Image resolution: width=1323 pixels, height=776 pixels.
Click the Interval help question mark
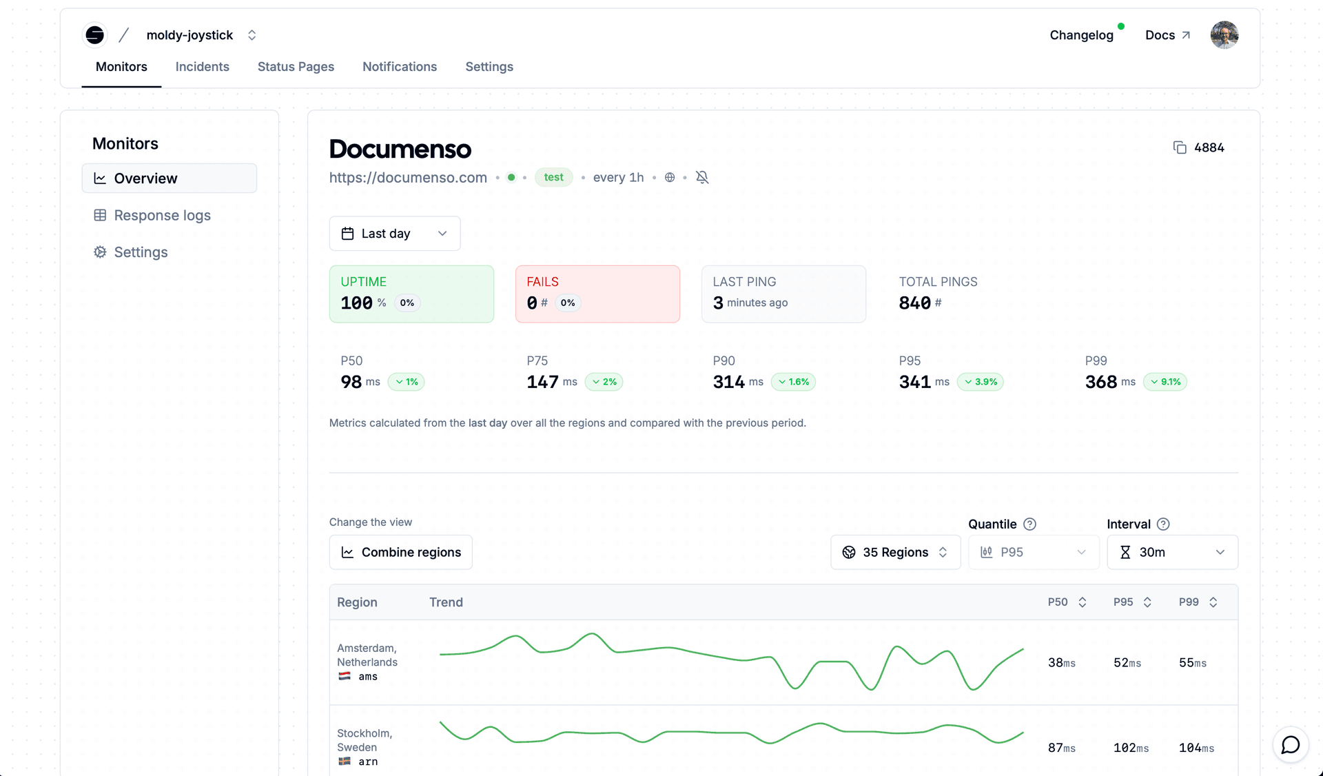tap(1163, 524)
